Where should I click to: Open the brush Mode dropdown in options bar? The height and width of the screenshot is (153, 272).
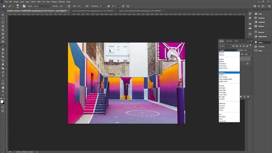click(x=42, y=6)
